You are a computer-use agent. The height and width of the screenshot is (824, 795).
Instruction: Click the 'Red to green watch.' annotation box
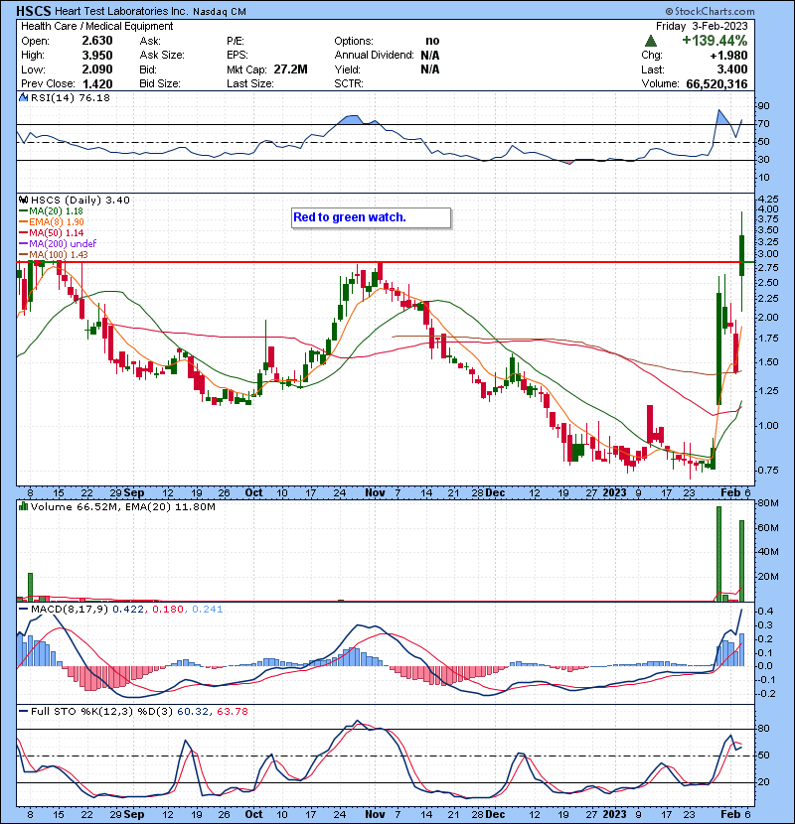pos(371,217)
